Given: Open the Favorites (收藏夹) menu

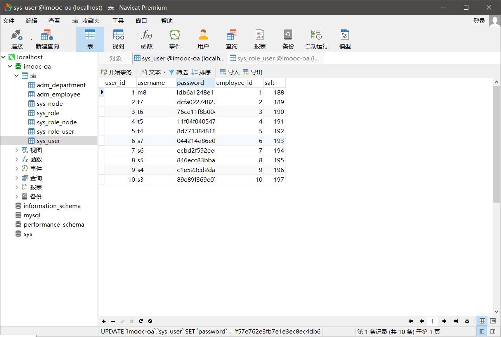Looking at the screenshot, I should pyautogui.click(x=91, y=21).
